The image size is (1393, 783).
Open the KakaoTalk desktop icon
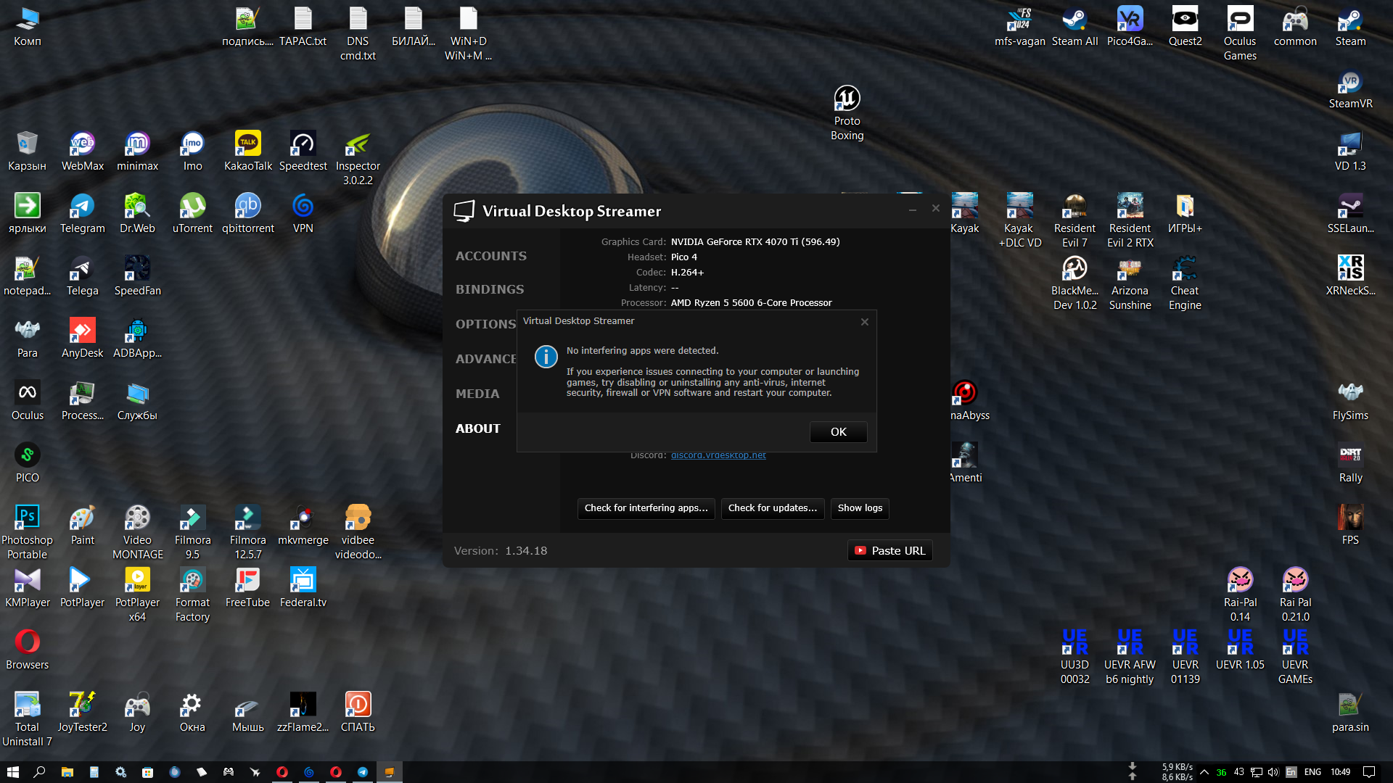pyautogui.click(x=247, y=152)
